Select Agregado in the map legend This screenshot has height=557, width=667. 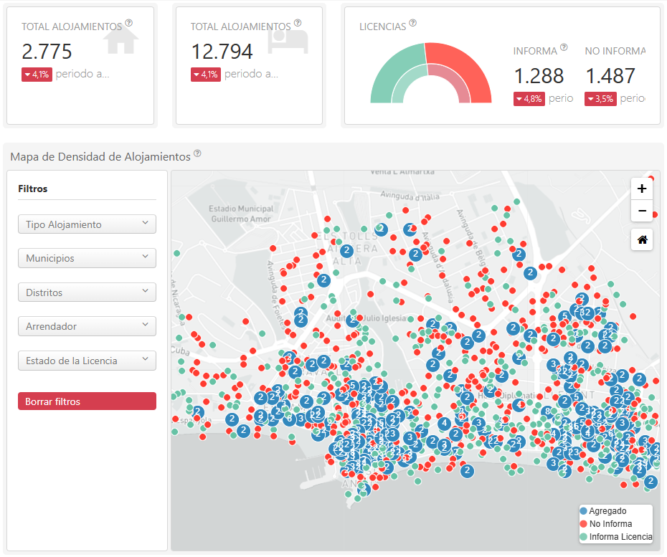607,511
